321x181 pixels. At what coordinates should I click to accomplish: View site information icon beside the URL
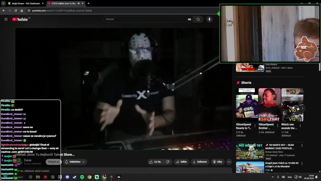(x=29, y=11)
